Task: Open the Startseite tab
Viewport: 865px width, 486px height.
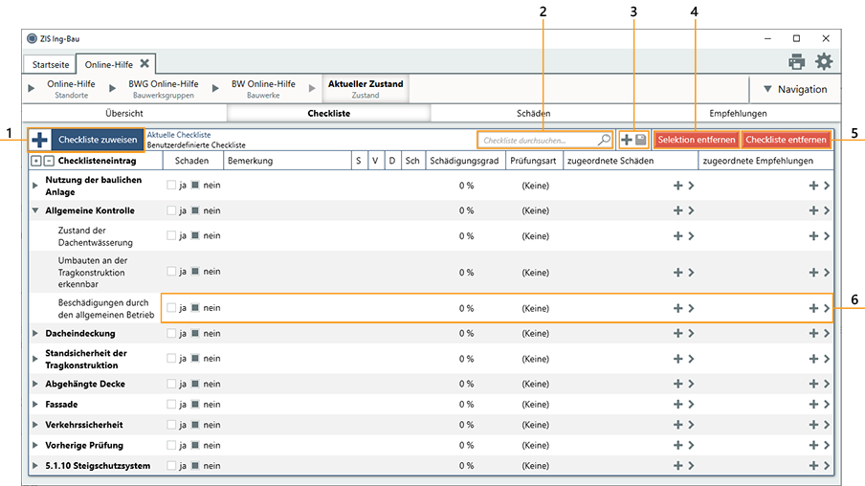Action: (51, 65)
